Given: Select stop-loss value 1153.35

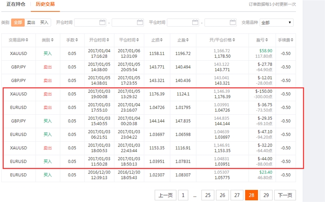Looking at the screenshot, I should (x=157, y=148).
